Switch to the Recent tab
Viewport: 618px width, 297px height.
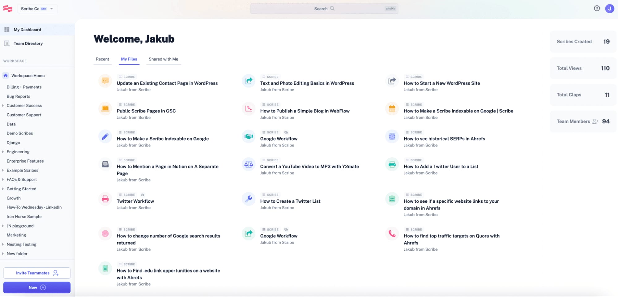[102, 59]
